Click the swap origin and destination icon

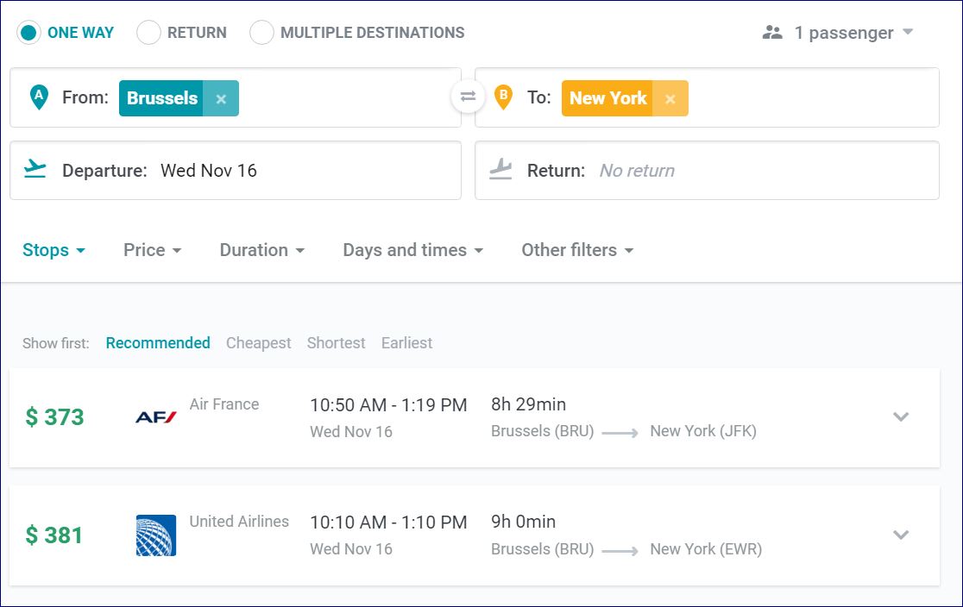468,97
